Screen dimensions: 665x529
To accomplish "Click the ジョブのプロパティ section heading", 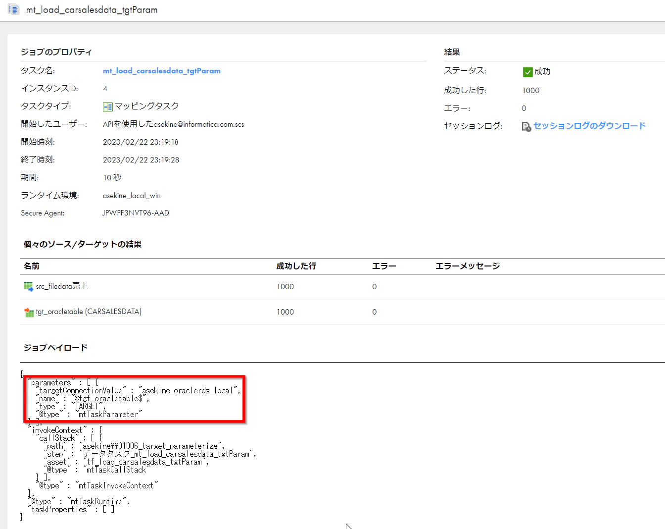I will 56,52.
